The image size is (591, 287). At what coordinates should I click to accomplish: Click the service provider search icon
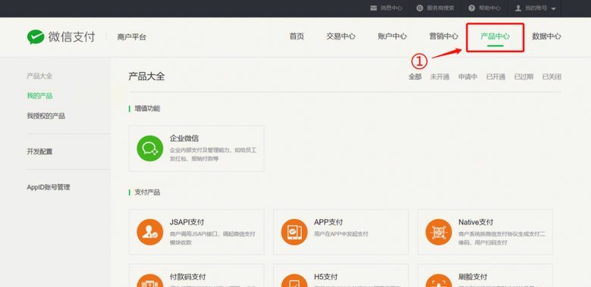coord(420,8)
